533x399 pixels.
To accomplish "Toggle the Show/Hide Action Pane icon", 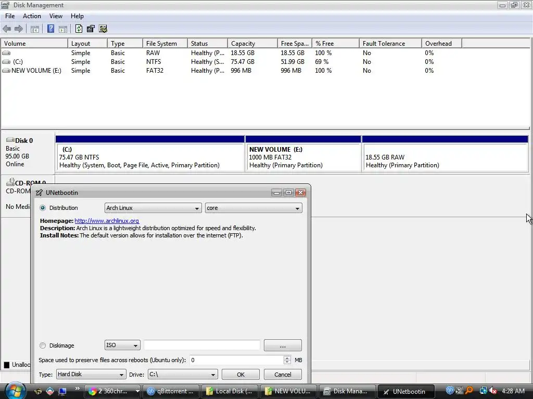I will (63, 29).
